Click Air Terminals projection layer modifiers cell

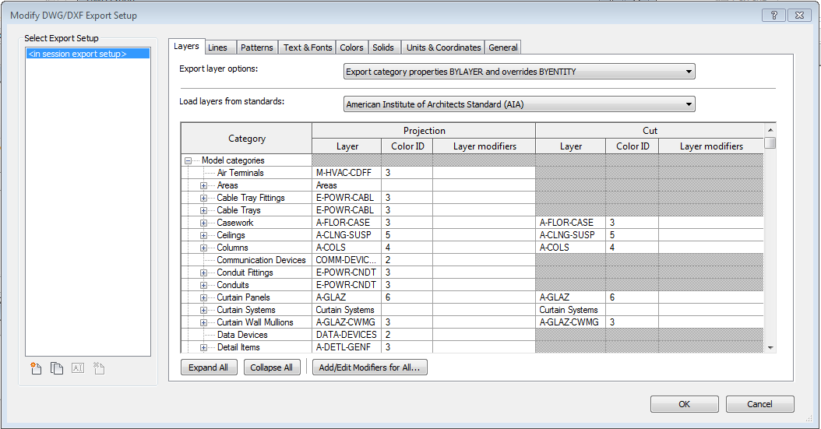tap(484, 173)
